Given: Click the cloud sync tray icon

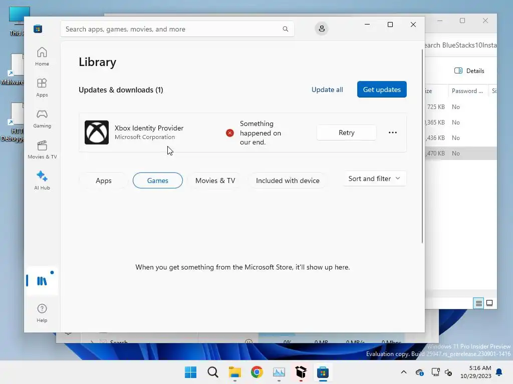Looking at the screenshot, I should [419, 372].
